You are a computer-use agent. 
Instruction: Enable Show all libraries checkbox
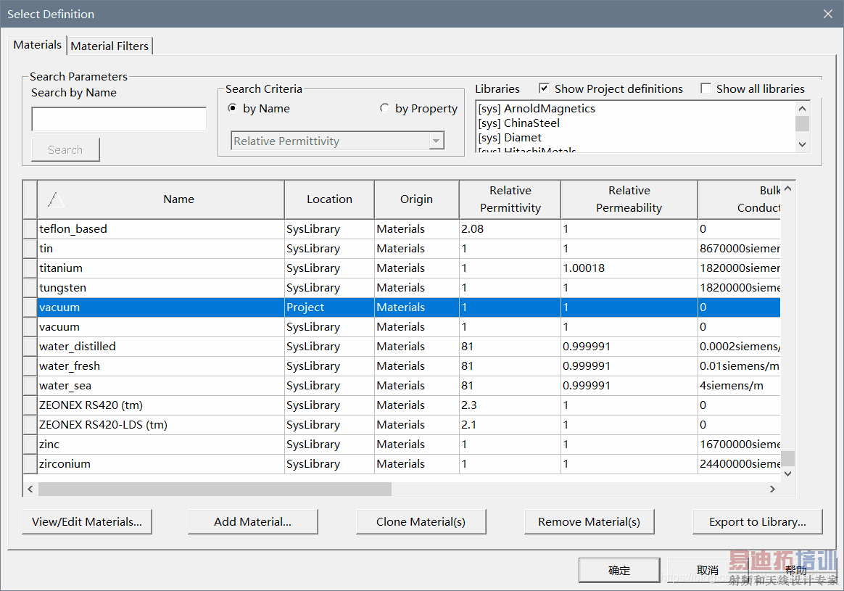[x=706, y=88]
